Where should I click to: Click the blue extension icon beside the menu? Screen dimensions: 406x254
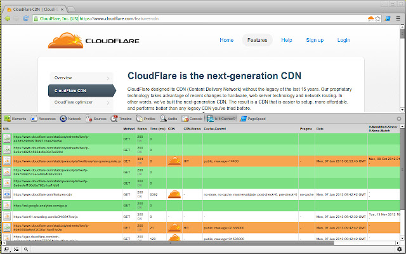click(388, 18)
